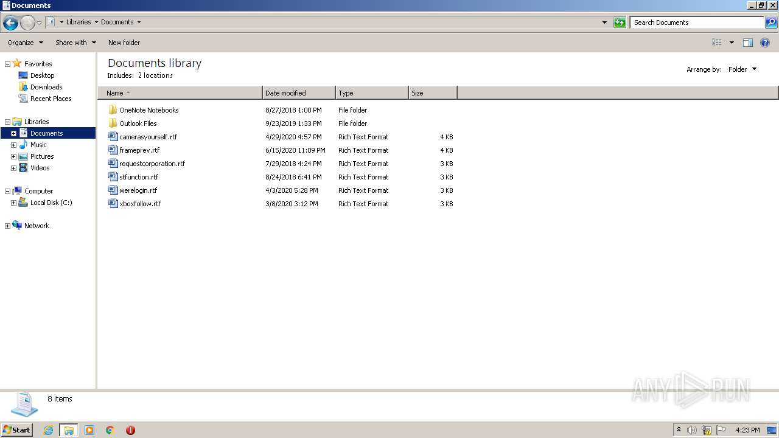Open the Help question mark icon

click(765, 43)
